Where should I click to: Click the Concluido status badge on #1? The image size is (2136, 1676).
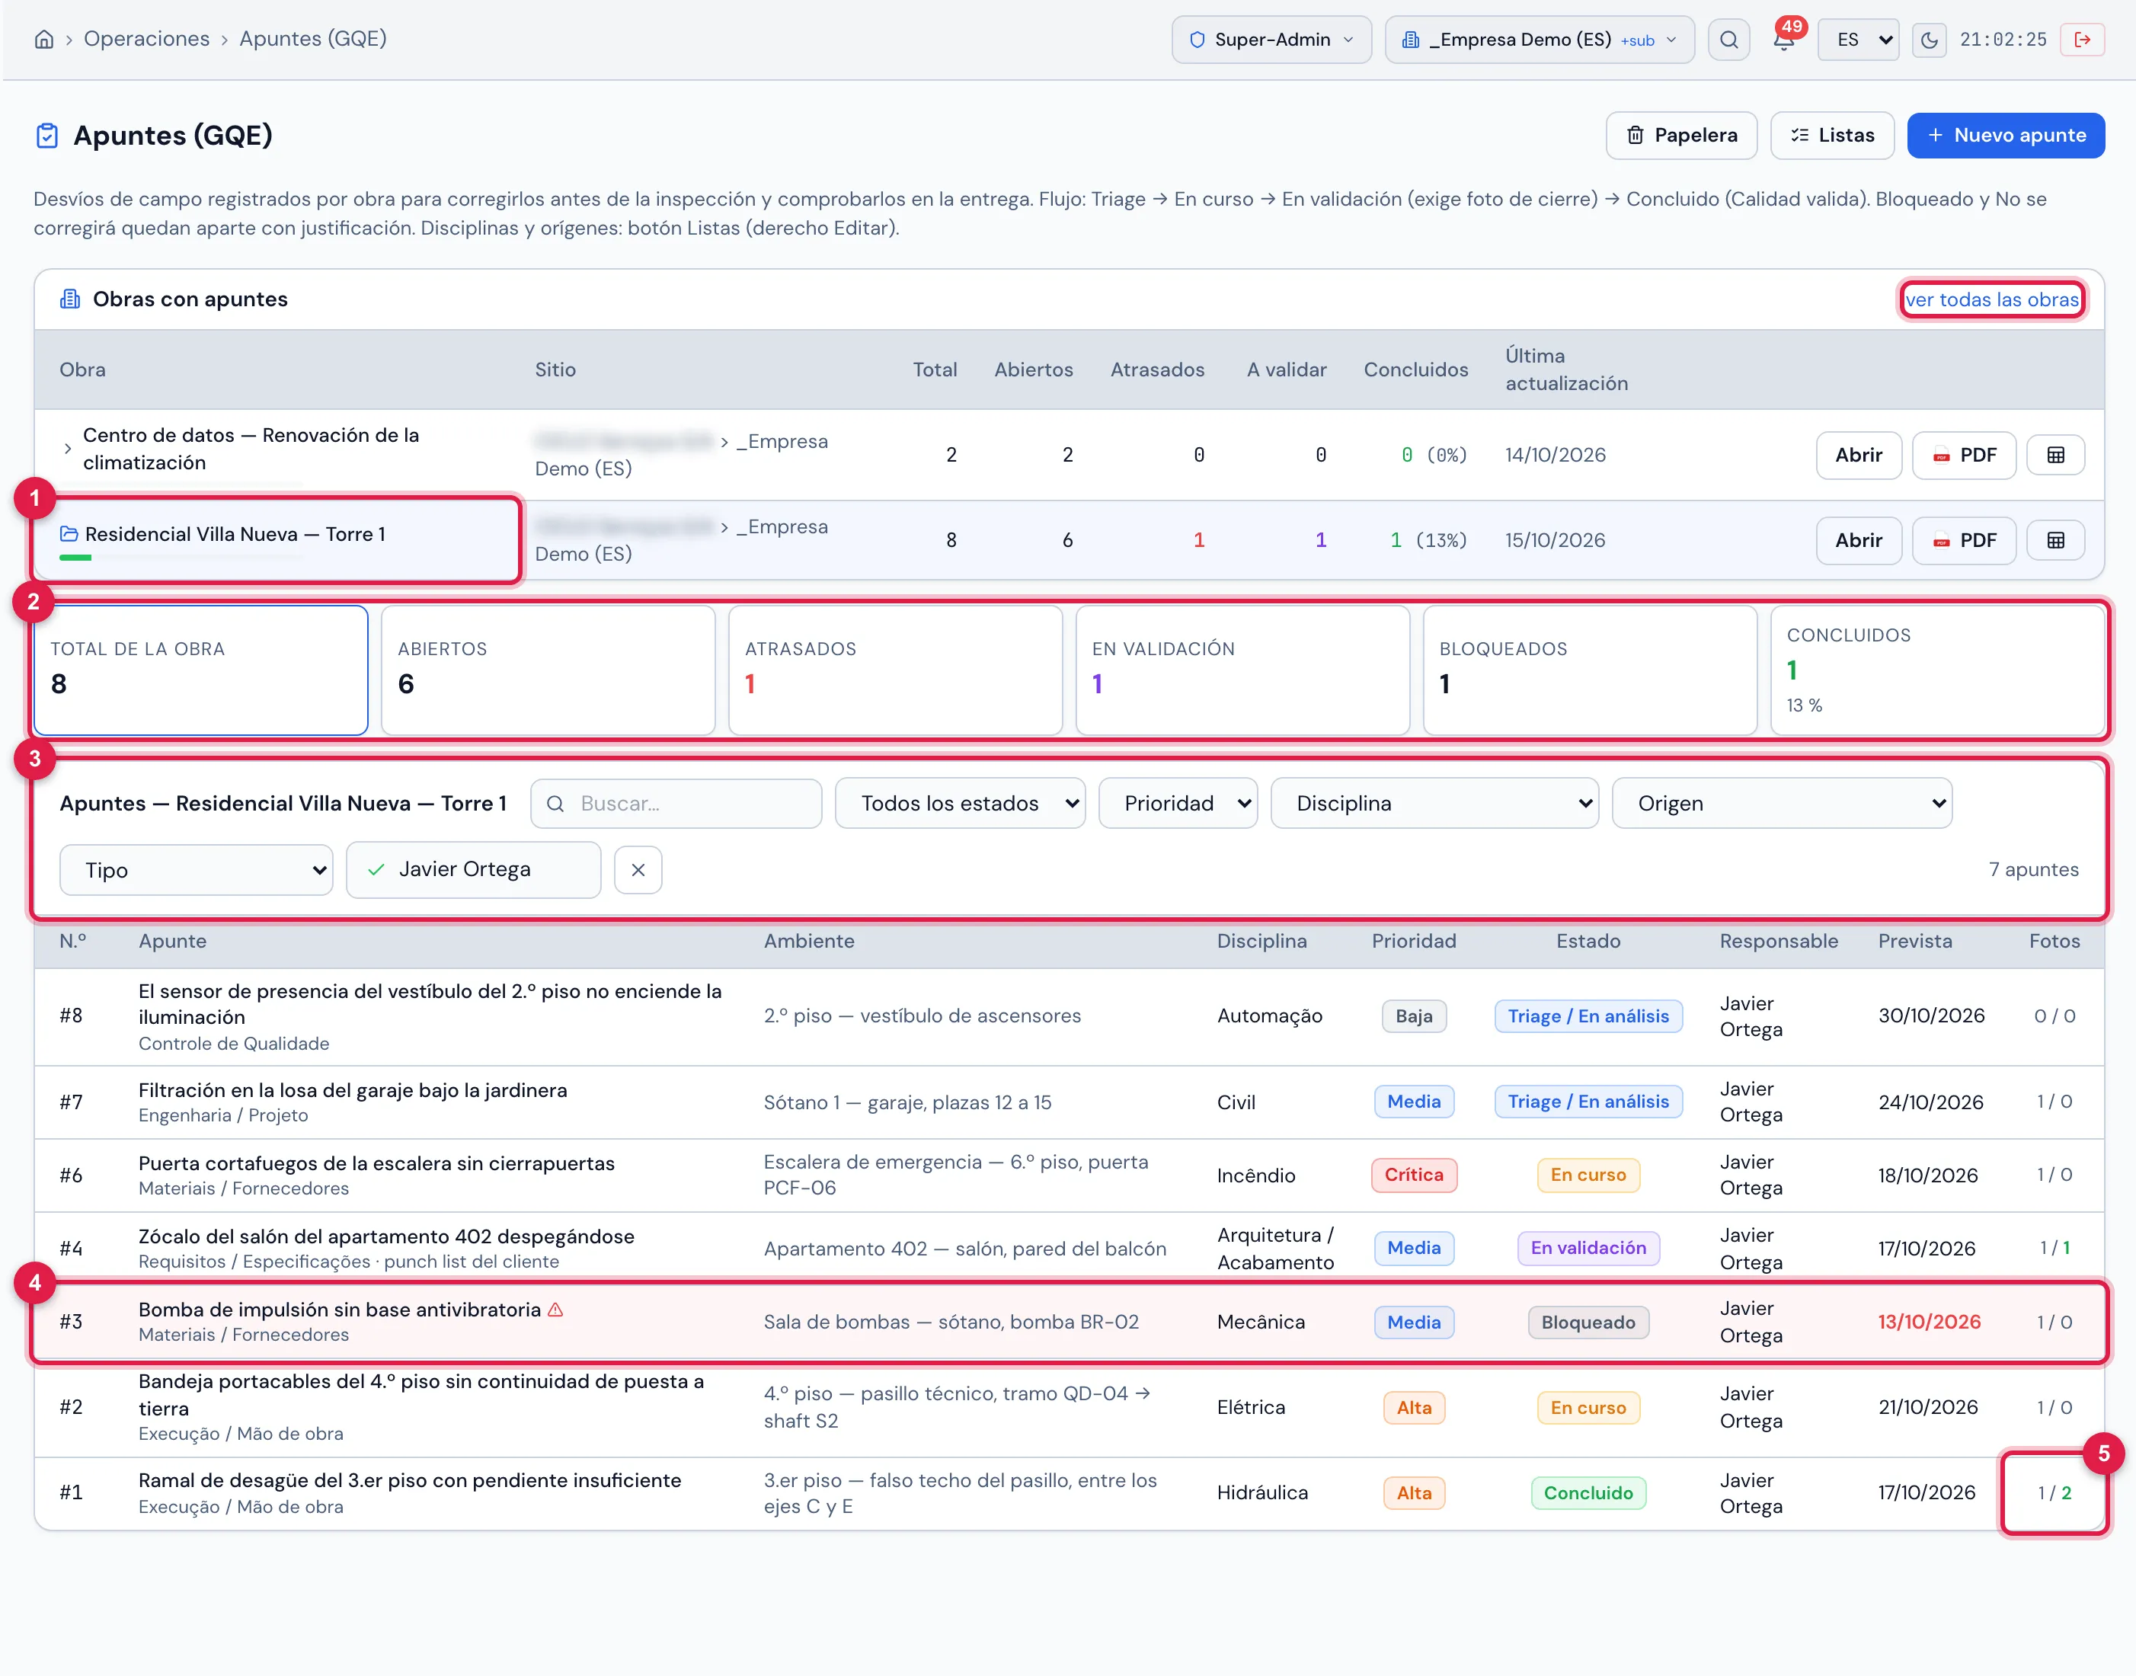point(1588,1493)
